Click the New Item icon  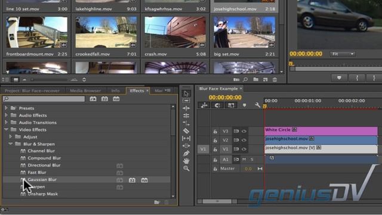coord(265,79)
